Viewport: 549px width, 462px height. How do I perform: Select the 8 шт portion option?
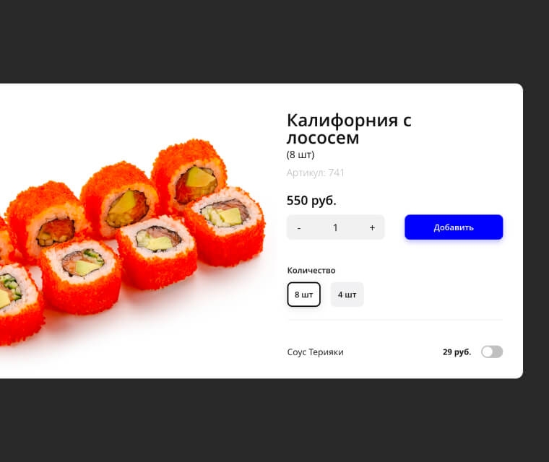point(303,295)
